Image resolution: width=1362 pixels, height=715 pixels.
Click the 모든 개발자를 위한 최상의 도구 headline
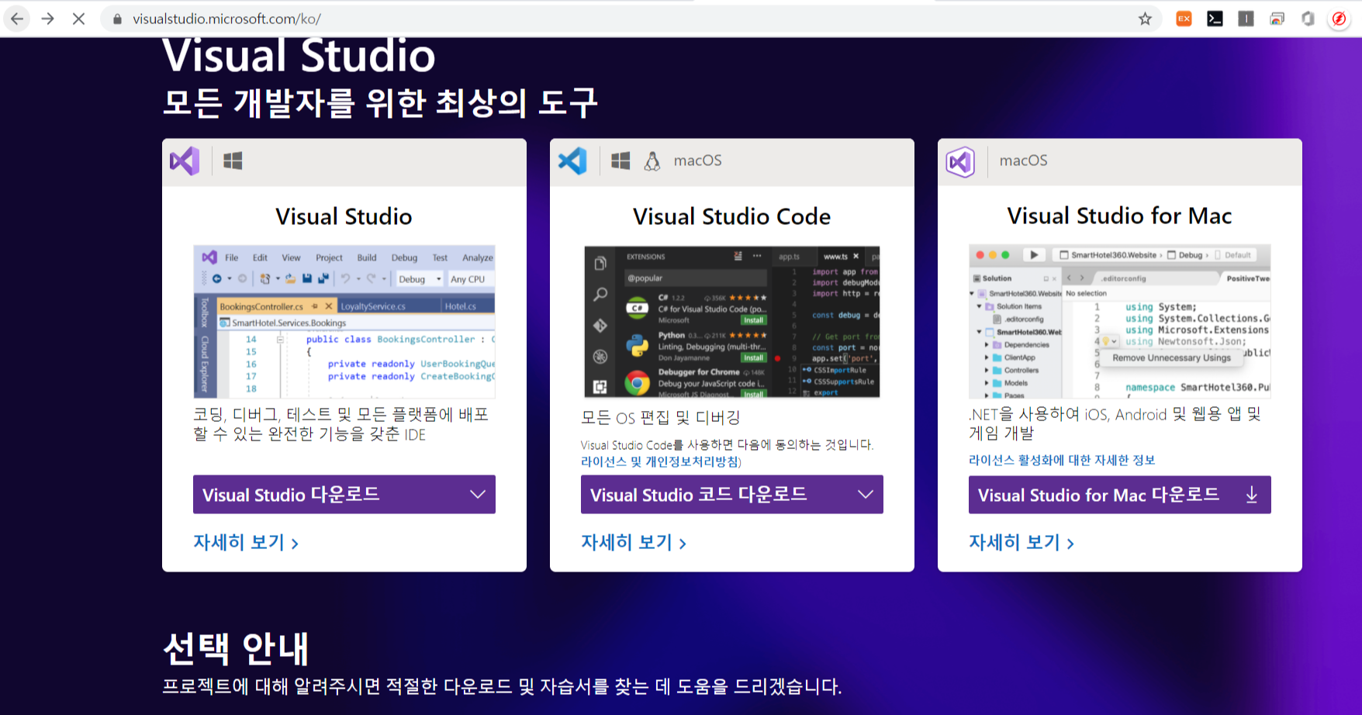point(380,103)
